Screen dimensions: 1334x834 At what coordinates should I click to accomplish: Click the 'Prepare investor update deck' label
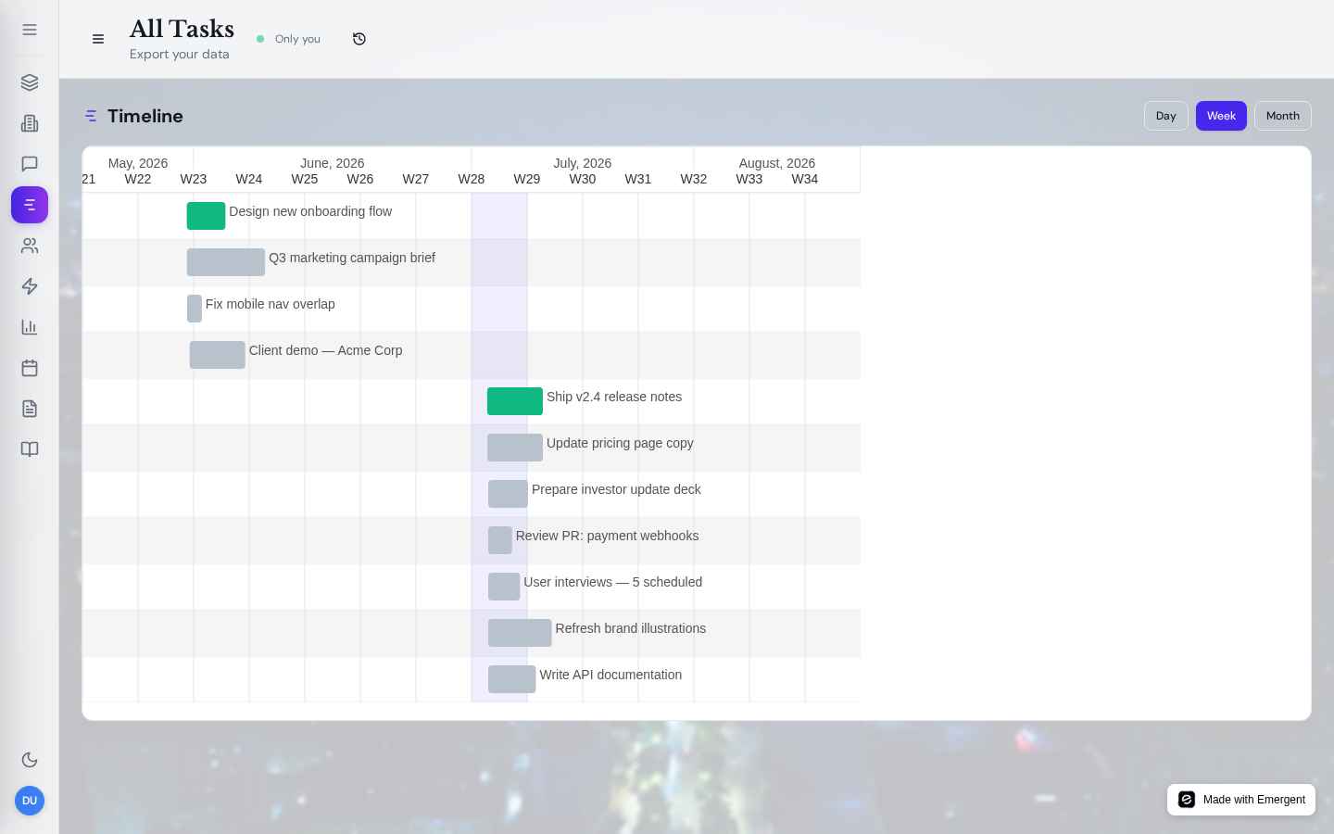pyautogui.click(x=616, y=489)
